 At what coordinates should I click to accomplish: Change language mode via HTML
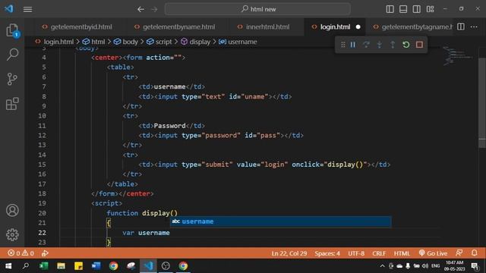click(402, 253)
